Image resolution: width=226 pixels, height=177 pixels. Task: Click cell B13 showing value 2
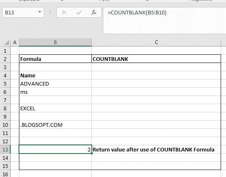[x=55, y=149]
